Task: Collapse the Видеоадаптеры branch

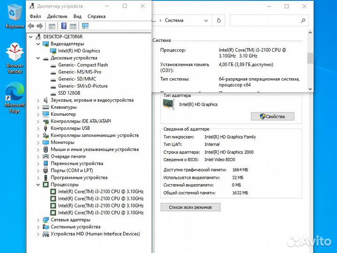Action: coord(38,44)
